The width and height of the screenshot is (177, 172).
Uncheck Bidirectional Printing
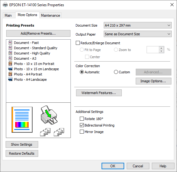(82, 125)
